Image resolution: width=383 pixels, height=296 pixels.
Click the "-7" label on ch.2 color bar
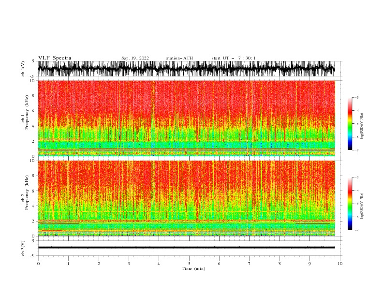(357, 230)
